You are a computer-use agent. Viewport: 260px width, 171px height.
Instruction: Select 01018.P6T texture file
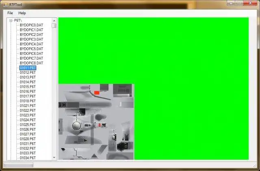(x=28, y=101)
